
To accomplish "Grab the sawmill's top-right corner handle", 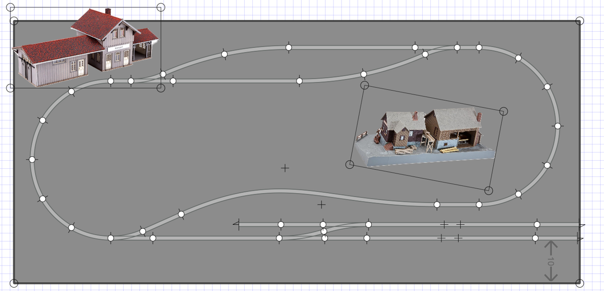I will 503,111.
